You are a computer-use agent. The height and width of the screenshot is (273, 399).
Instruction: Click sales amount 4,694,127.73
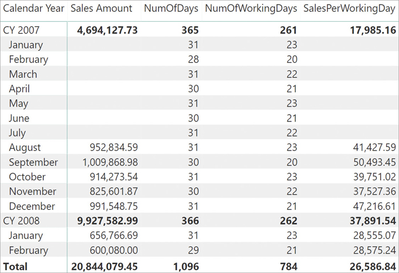point(107,30)
